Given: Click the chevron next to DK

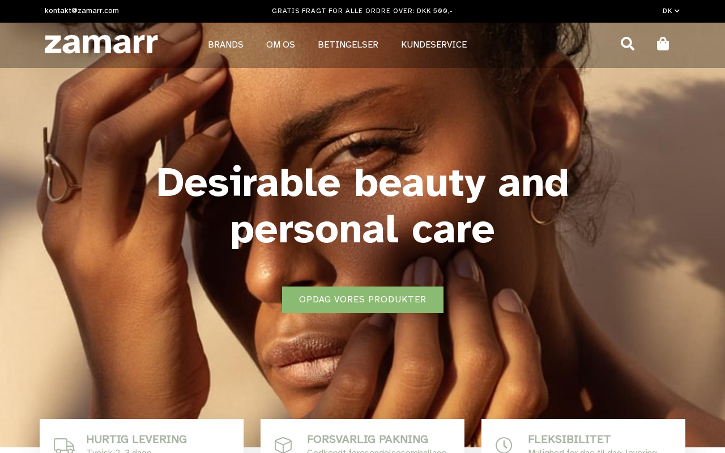Looking at the screenshot, I should (x=677, y=11).
